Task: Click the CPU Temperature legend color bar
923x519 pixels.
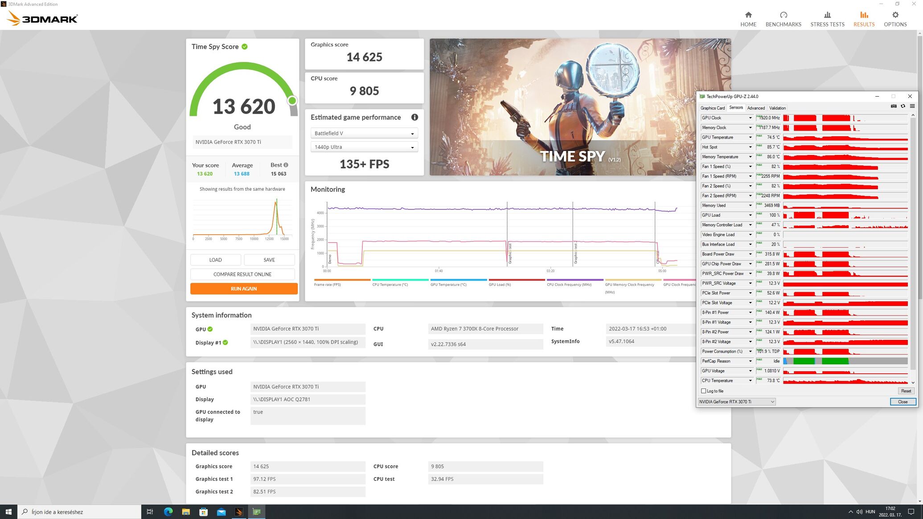Action: click(400, 280)
